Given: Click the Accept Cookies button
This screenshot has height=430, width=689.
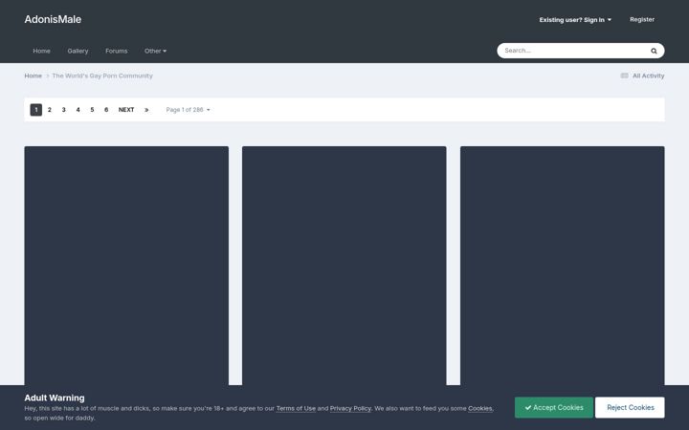Looking at the screenshot, I should click(x=554, y=408).
